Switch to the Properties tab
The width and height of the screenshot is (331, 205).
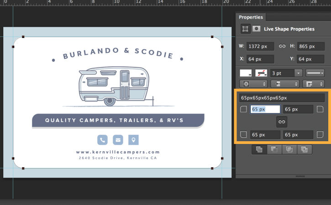[x=251, y=17]
